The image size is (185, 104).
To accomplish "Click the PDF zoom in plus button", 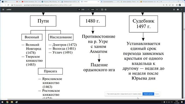I will (97, 10).
